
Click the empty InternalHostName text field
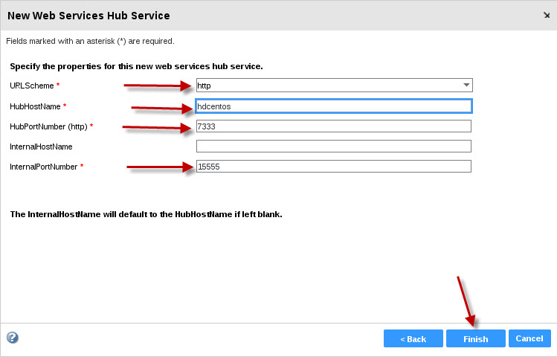[334, 146]
